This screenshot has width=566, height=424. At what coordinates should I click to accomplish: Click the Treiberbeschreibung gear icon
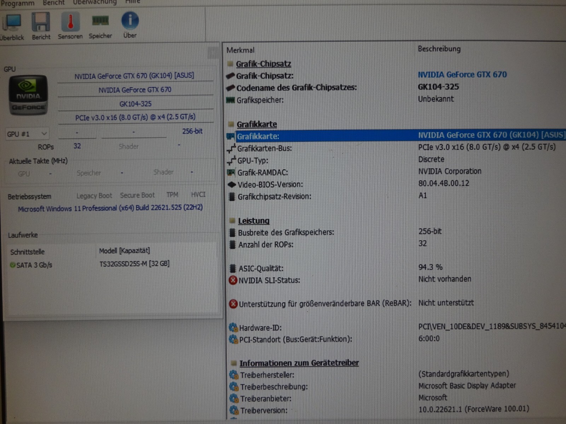click(x=234, y=387)
